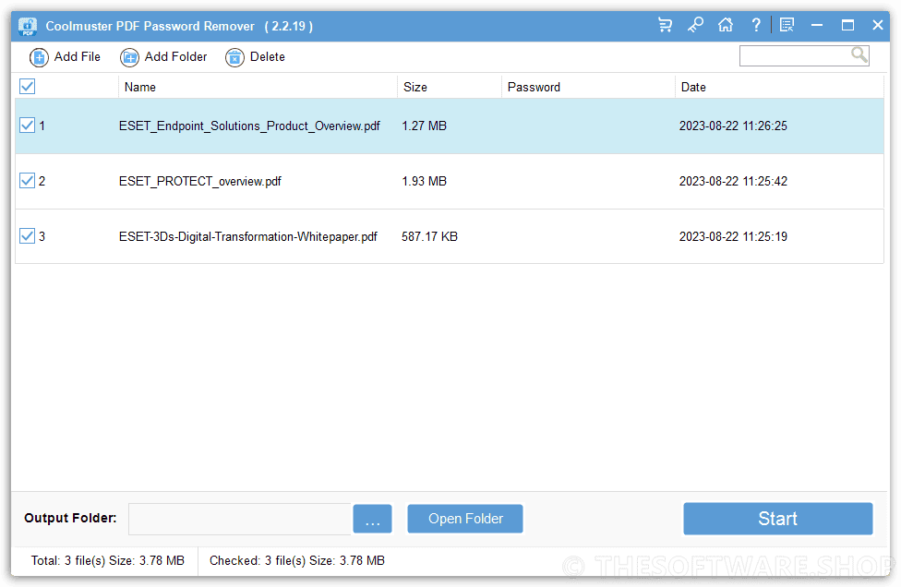
Task: Toggle the select-all header checkbox
Action: click(27, 87)
